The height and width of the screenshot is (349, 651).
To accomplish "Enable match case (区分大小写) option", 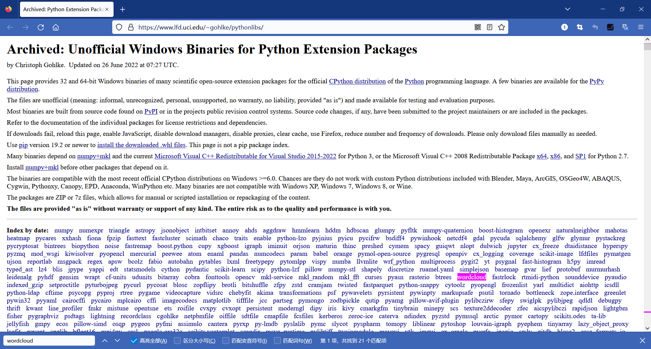I will coord(177,341).
